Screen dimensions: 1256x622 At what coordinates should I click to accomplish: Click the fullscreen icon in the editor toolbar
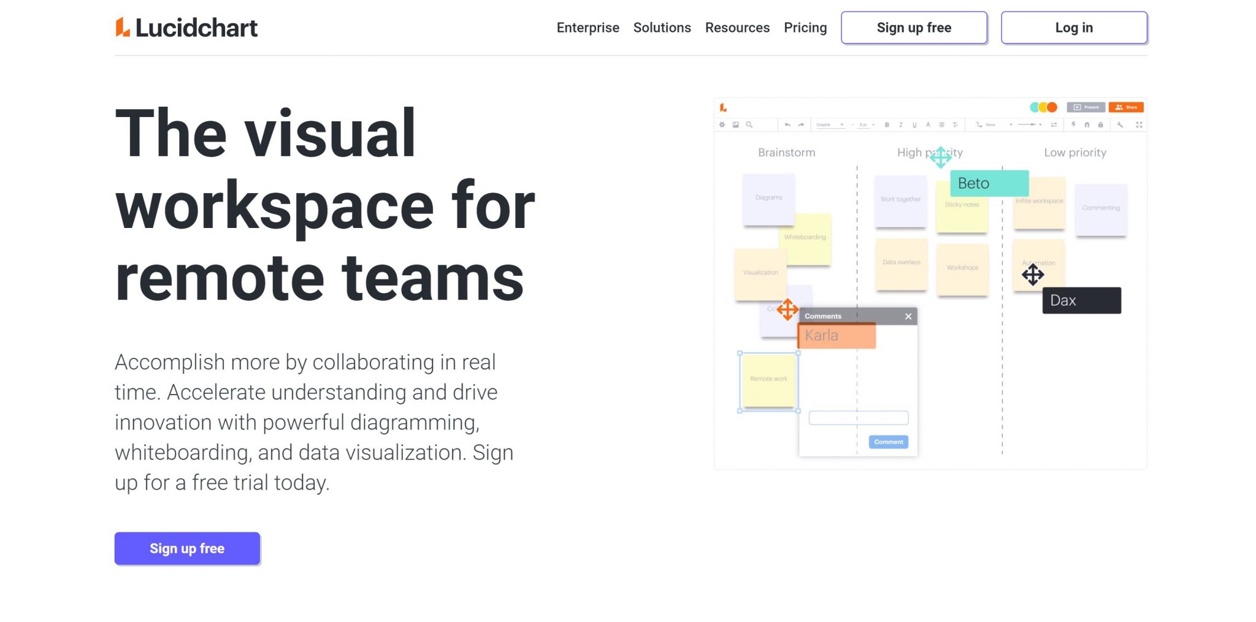[1139, 124]
